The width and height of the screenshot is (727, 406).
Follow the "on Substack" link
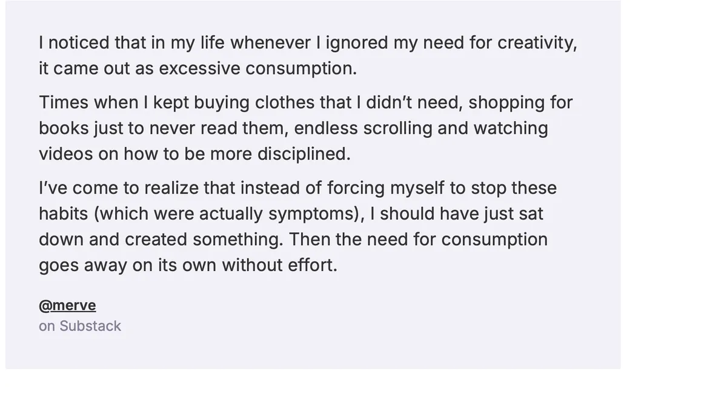pos(80,326)
